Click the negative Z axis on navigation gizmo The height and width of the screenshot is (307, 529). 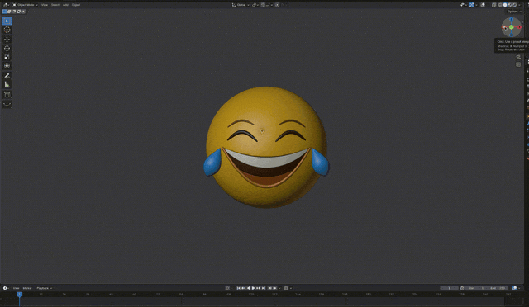512,35
